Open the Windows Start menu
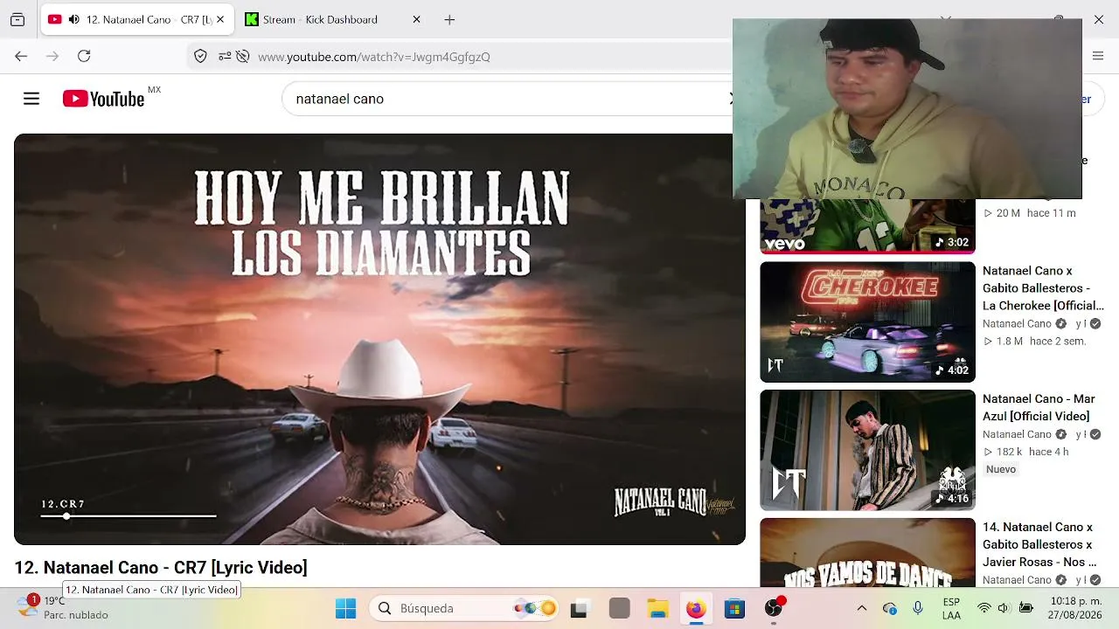 click(346, 608)
